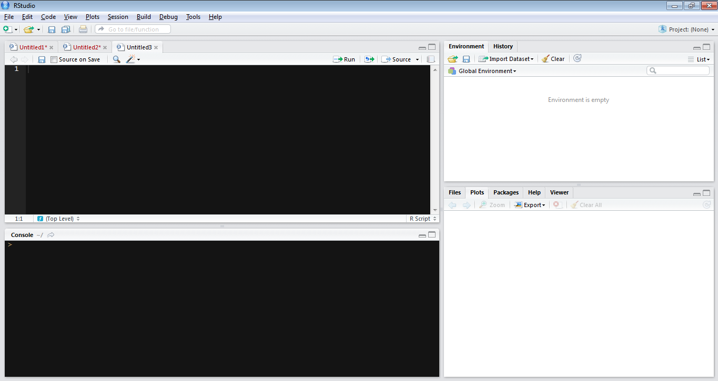Refresh the Environment pane

[x=577, y=59]
